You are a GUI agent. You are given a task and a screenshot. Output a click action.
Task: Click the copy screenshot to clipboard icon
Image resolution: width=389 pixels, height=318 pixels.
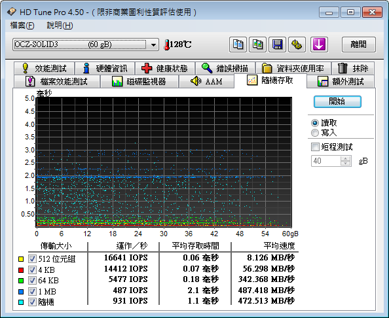tap(257, 44)
